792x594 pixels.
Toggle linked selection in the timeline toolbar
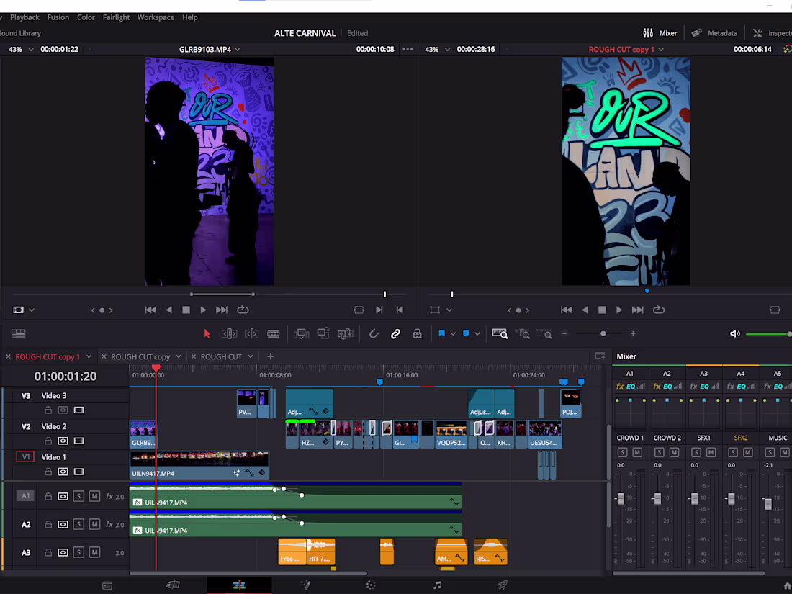tap(395, 333)
